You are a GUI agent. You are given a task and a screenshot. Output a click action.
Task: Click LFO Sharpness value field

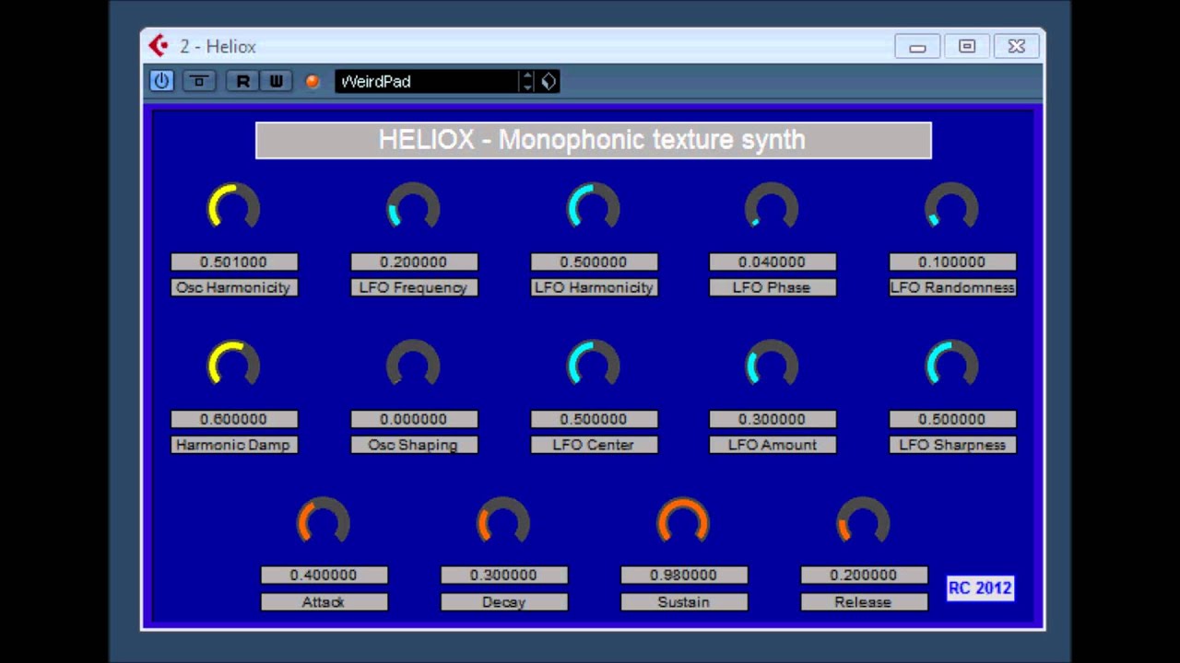tap(952, 419)
